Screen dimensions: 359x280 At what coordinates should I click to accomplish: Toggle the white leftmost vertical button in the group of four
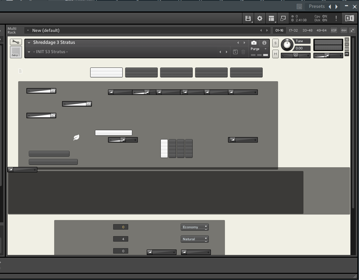(164, 148)
